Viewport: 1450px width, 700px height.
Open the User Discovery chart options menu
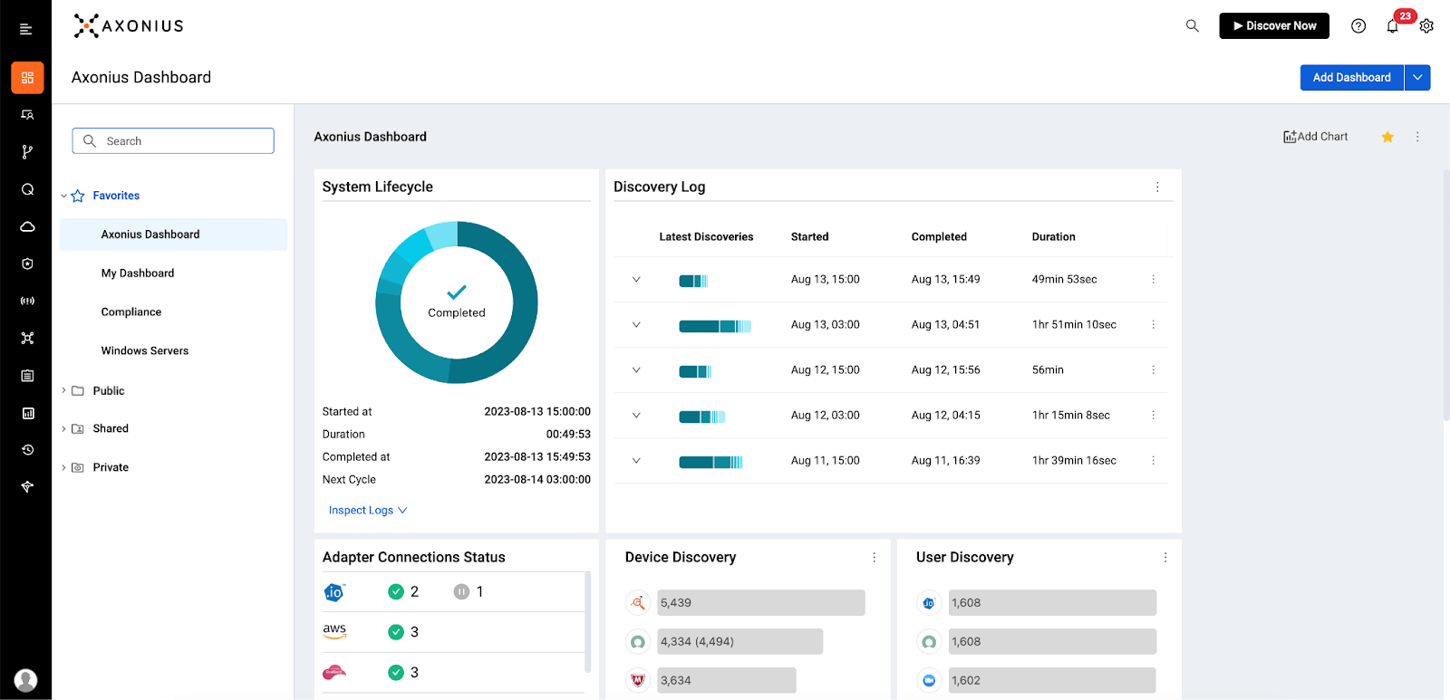pos(1165,558)
